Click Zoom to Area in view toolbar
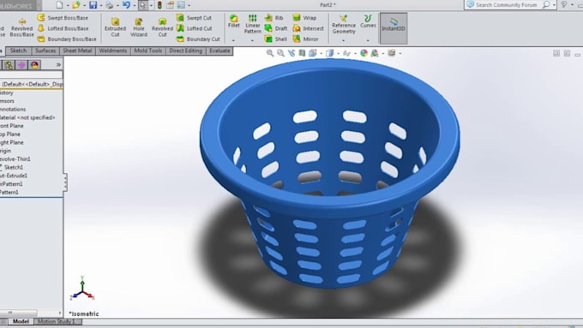Screen dimensions: 583x328 (280, 53)
